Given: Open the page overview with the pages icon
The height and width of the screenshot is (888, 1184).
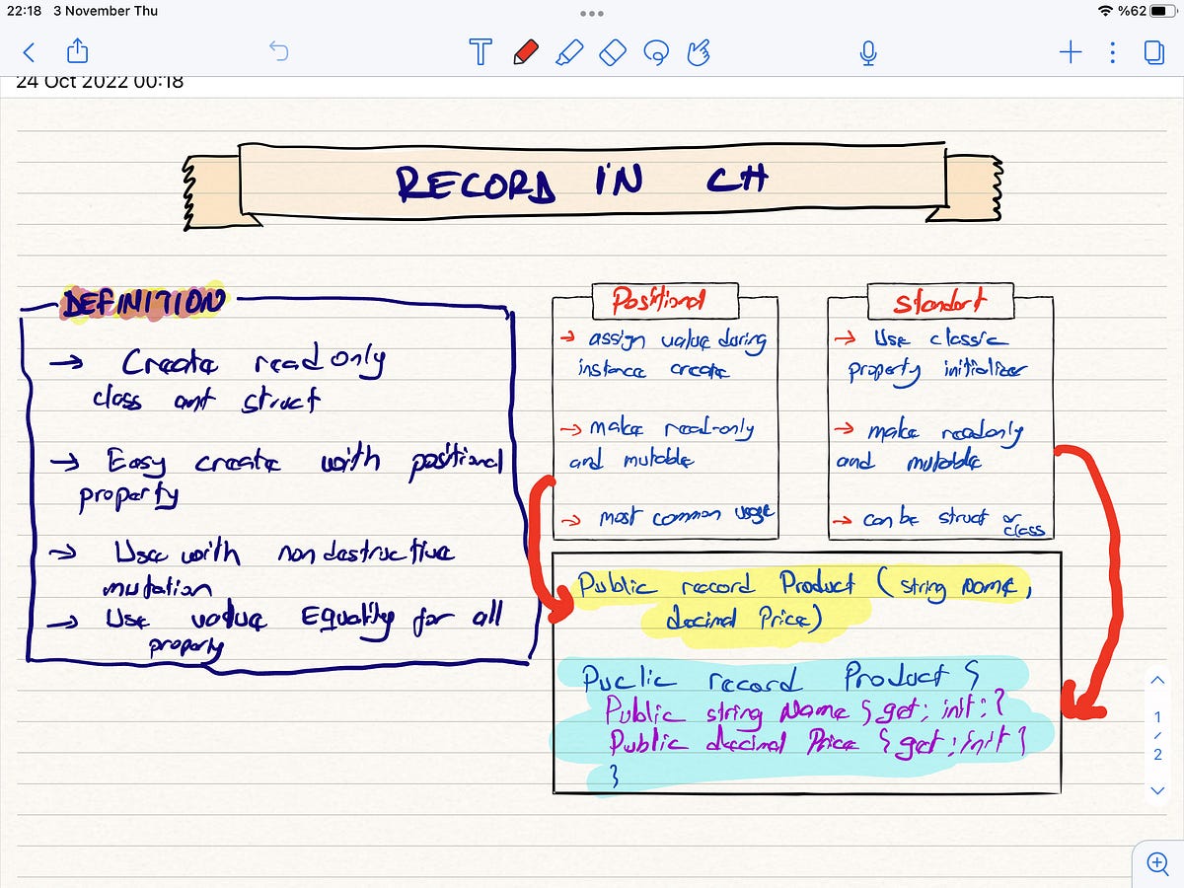Looking at the screenshot, I should point(1154,52).
